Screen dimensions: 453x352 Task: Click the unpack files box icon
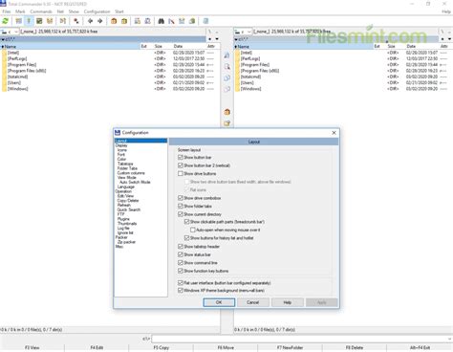pos(124,21)
